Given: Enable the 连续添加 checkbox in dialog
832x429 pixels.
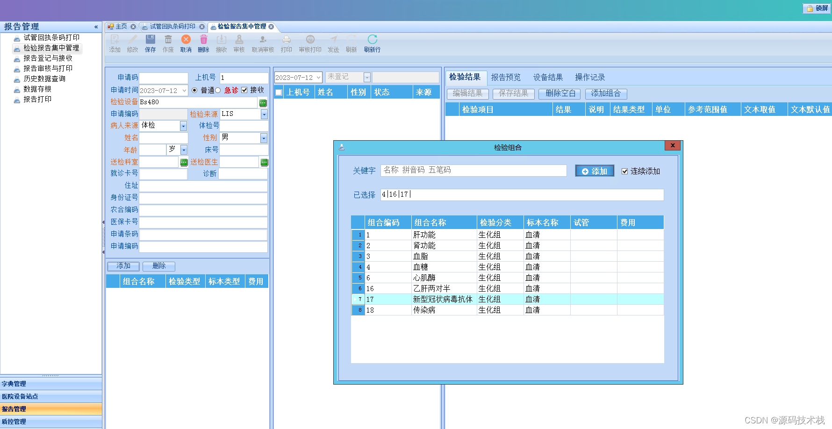Looking at the screenshot, I should [625, 171].
